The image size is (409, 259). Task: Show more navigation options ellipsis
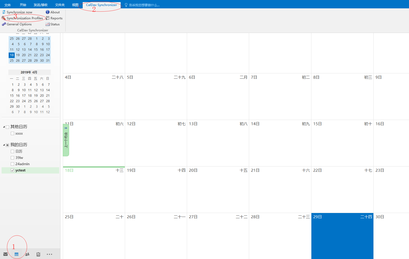click(x=49, y=254)
